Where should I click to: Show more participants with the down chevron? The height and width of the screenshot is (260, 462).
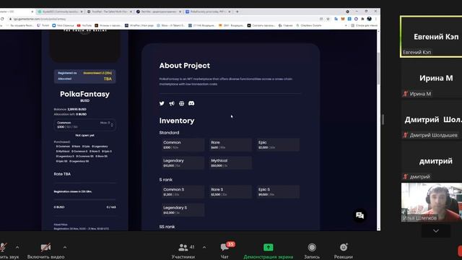click(436, 231)
